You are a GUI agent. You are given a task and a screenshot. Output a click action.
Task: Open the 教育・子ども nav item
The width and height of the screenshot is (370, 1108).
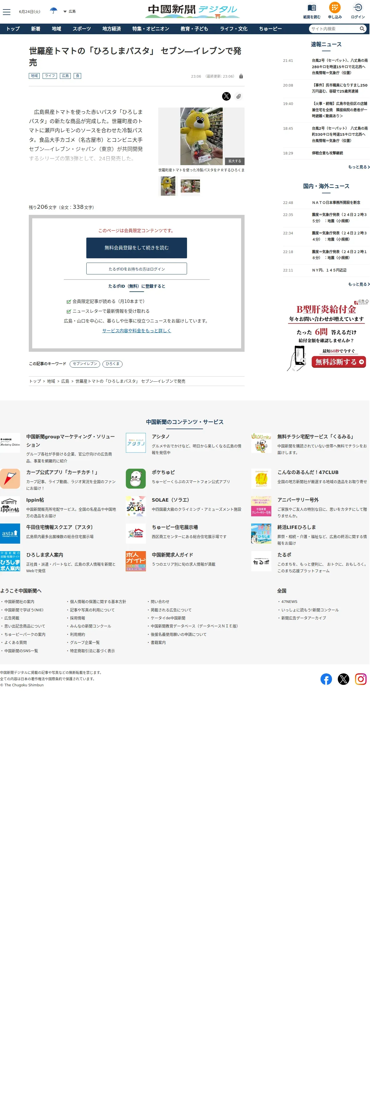pyautogui.click(x=194, y=29)
